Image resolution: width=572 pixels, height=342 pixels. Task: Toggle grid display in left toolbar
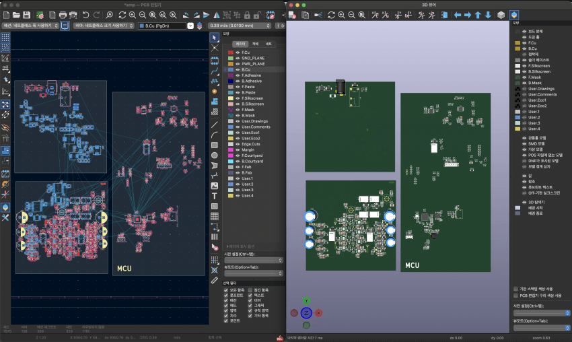point(5,38)
